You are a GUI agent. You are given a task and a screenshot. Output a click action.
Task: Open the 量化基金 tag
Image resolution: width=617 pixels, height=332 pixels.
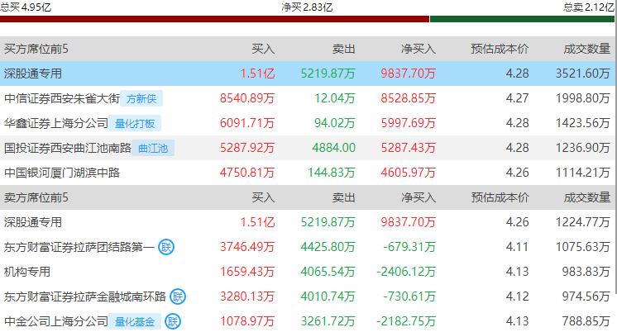(x=135, y=321)
